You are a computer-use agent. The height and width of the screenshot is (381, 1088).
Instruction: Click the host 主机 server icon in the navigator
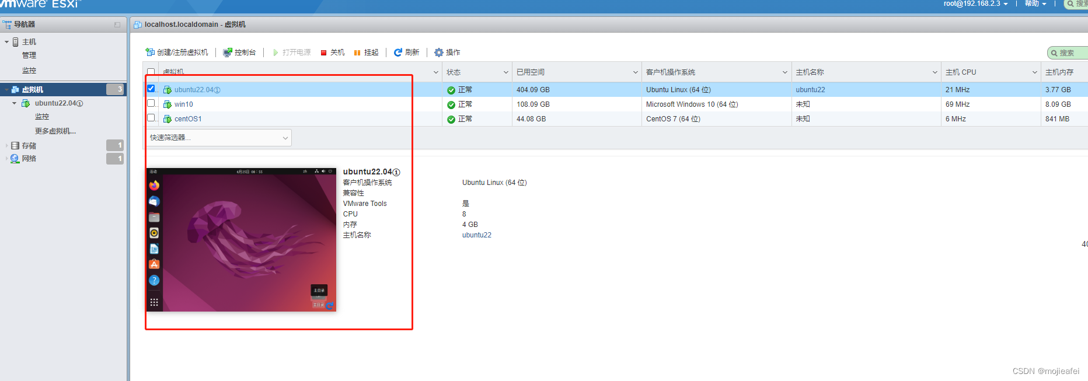[x=16, y=42]
